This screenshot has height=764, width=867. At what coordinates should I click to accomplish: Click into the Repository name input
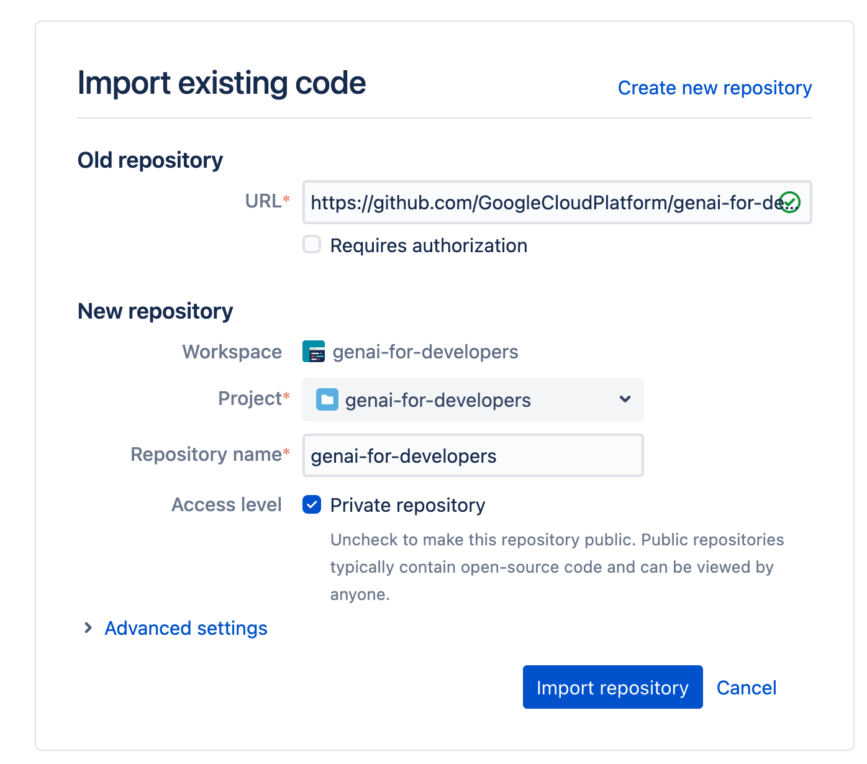[x=472, y=456]
